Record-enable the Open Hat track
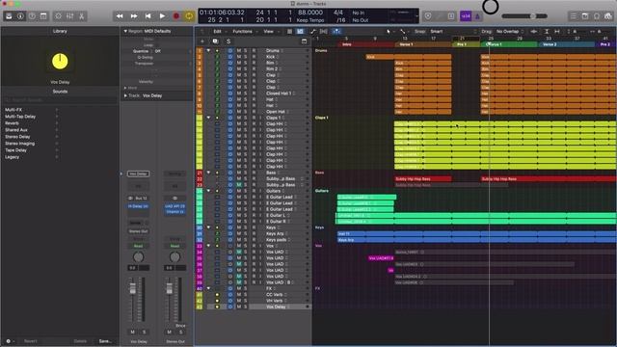 pyautogui.click(x=254, y=112)
